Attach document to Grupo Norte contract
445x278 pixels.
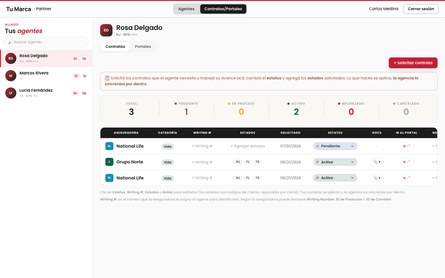coord(377,162)
